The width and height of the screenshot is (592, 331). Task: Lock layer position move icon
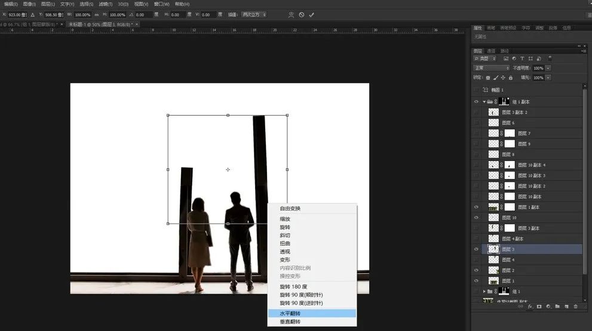pyautogui.click(x=503, y=78)
